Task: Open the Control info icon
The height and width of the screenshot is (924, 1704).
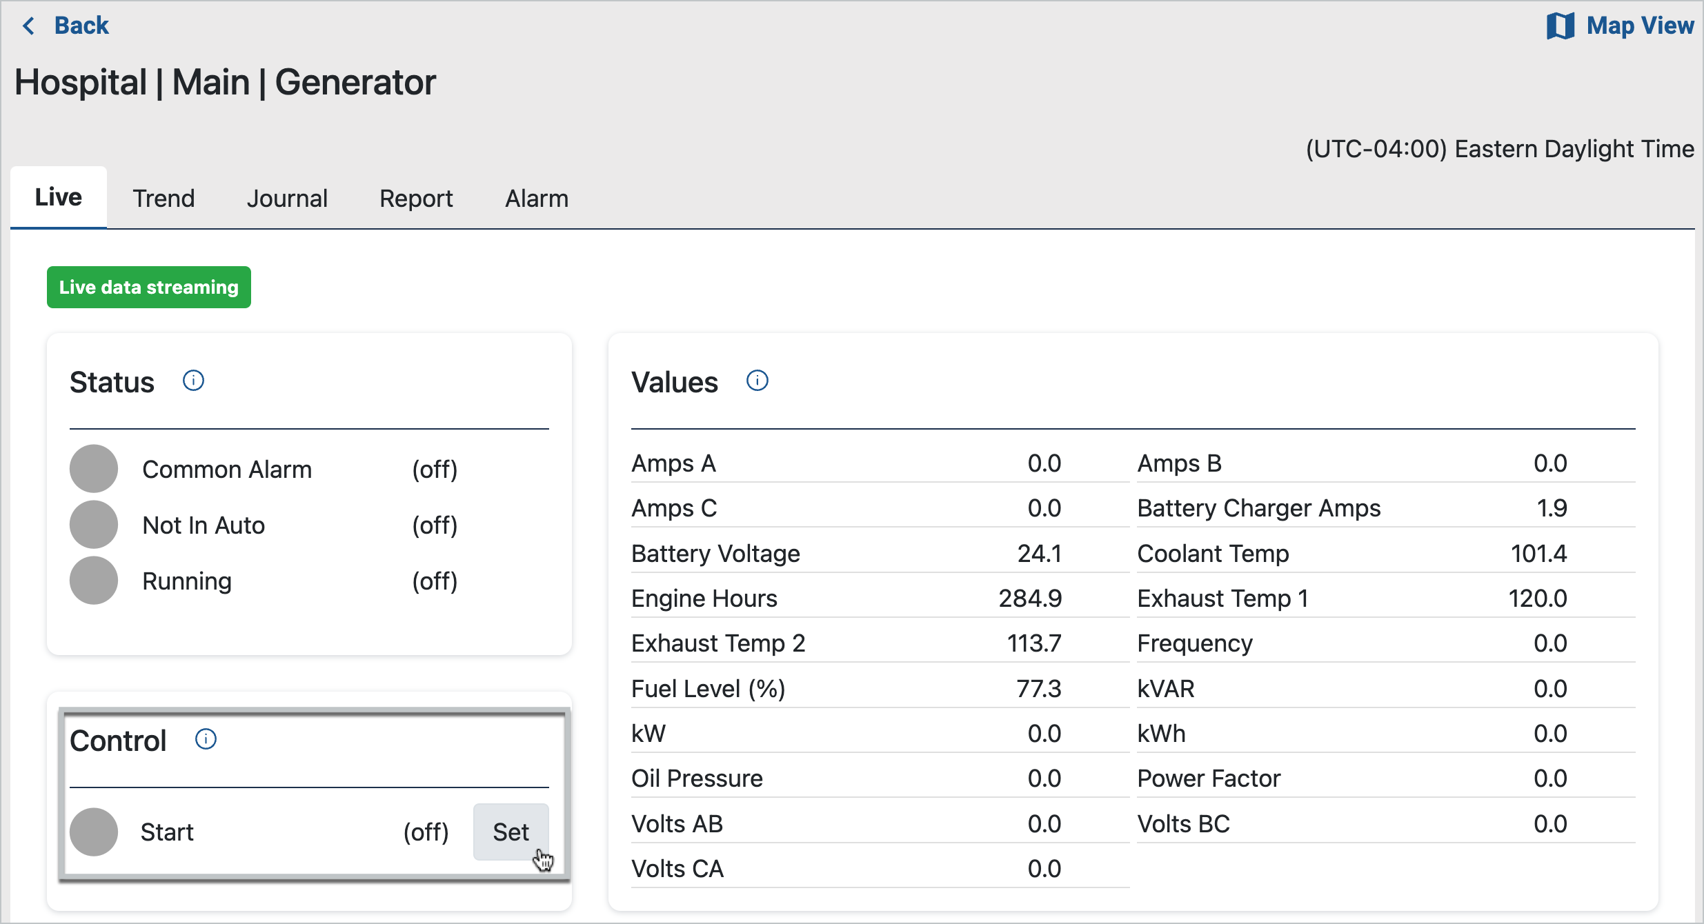Action: [206, 739]
